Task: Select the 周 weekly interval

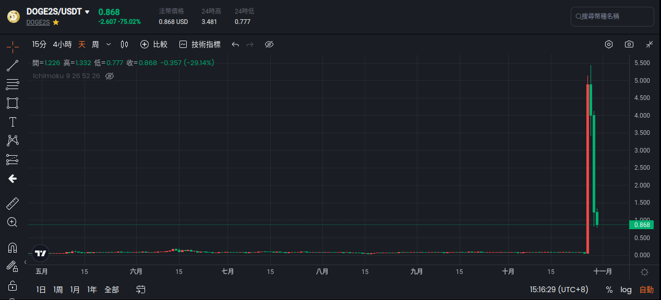Action: point(95,44)
